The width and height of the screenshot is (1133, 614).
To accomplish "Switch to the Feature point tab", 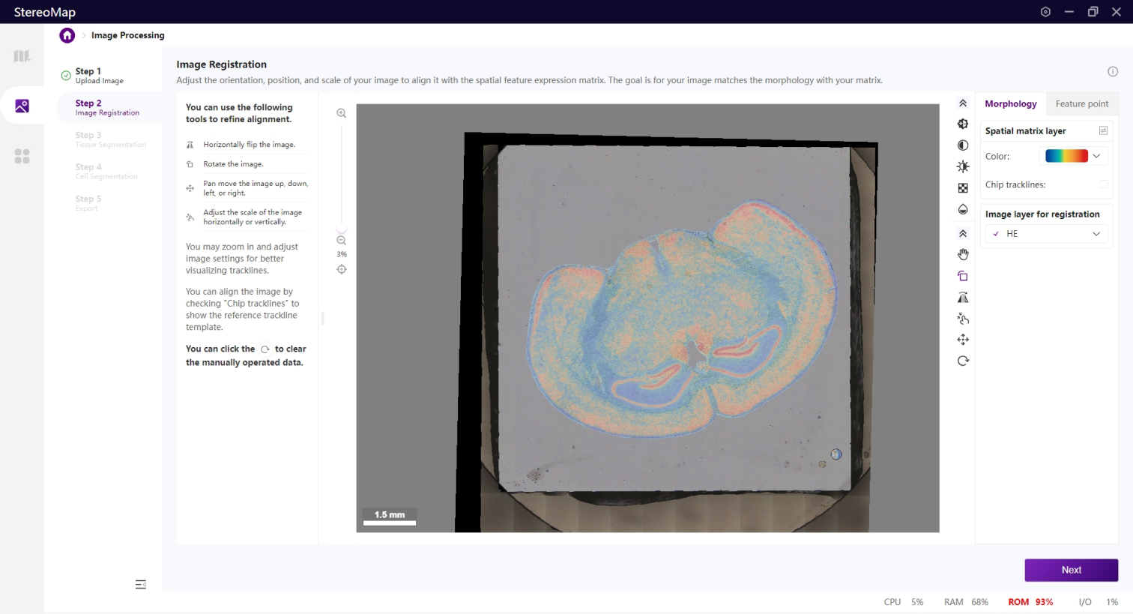I will pos(1081,103).
